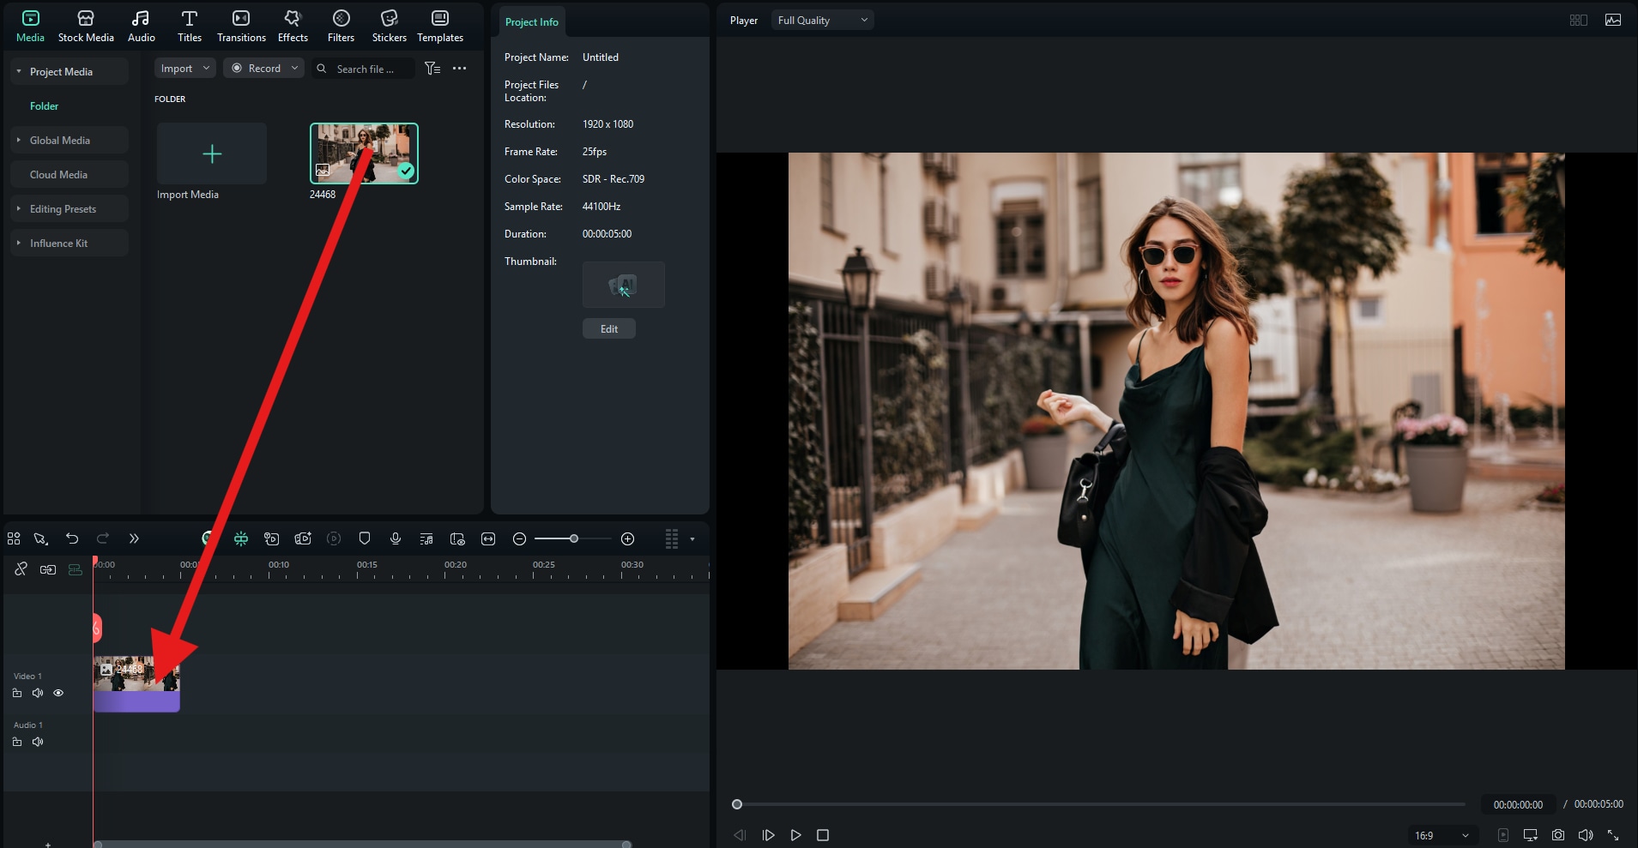Select the 24468 media thumbnail
Viewport: 1638px width, 848px height.
(x=364, y=153)
